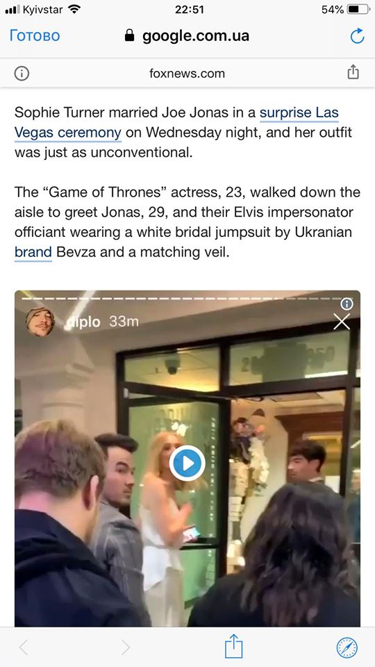Reload the page with refresh icon
375x667 pixels.
tap(357, 35)
